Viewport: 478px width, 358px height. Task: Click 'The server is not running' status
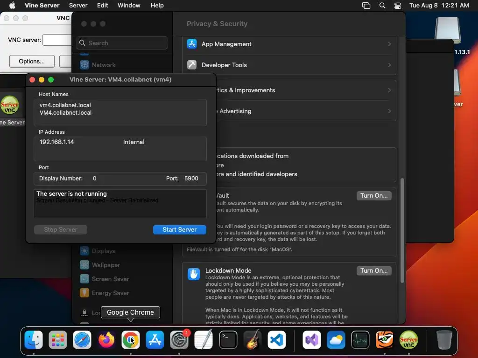71,193
